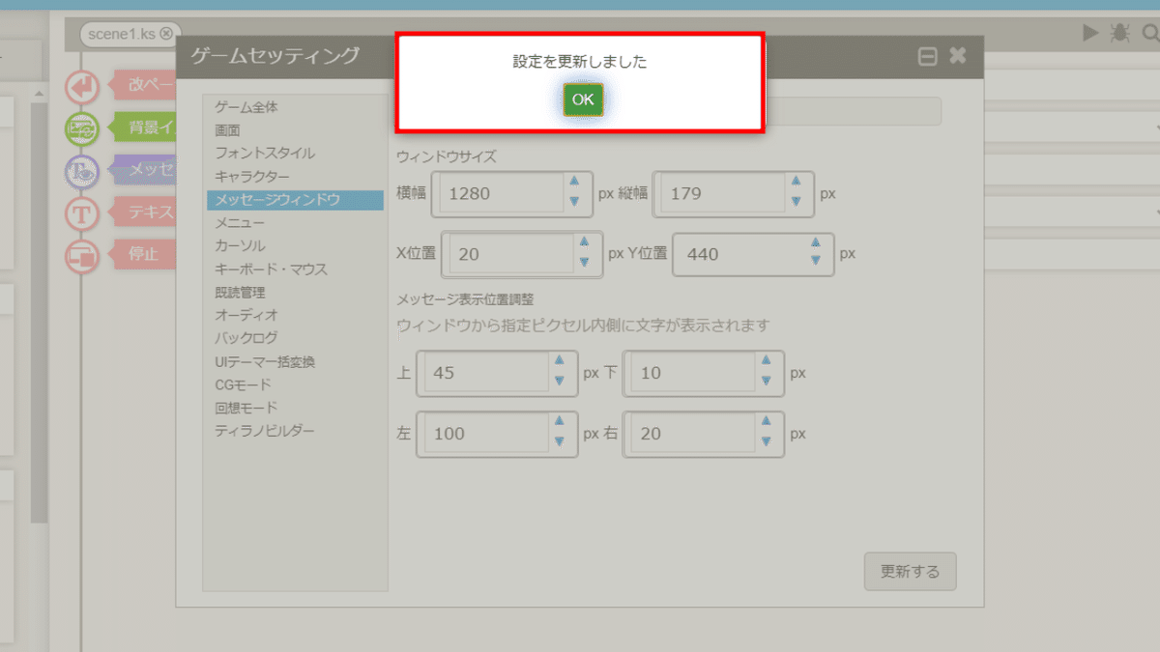The width and height of the screenshot is (1160, 652).
Task: Click the 停止 component icon
Action: [83, 257]
